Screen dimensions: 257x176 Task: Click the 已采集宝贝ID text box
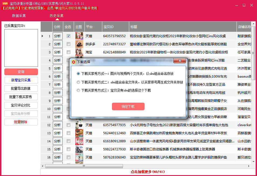click(x=21, y=47)
